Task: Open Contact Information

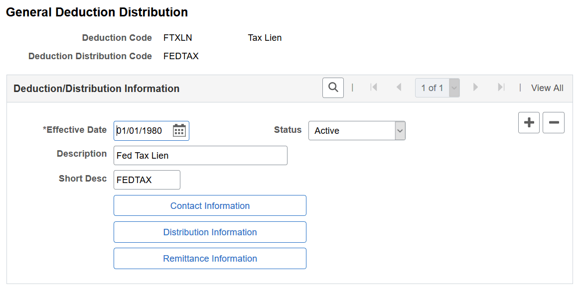Action: coord(210,205)
